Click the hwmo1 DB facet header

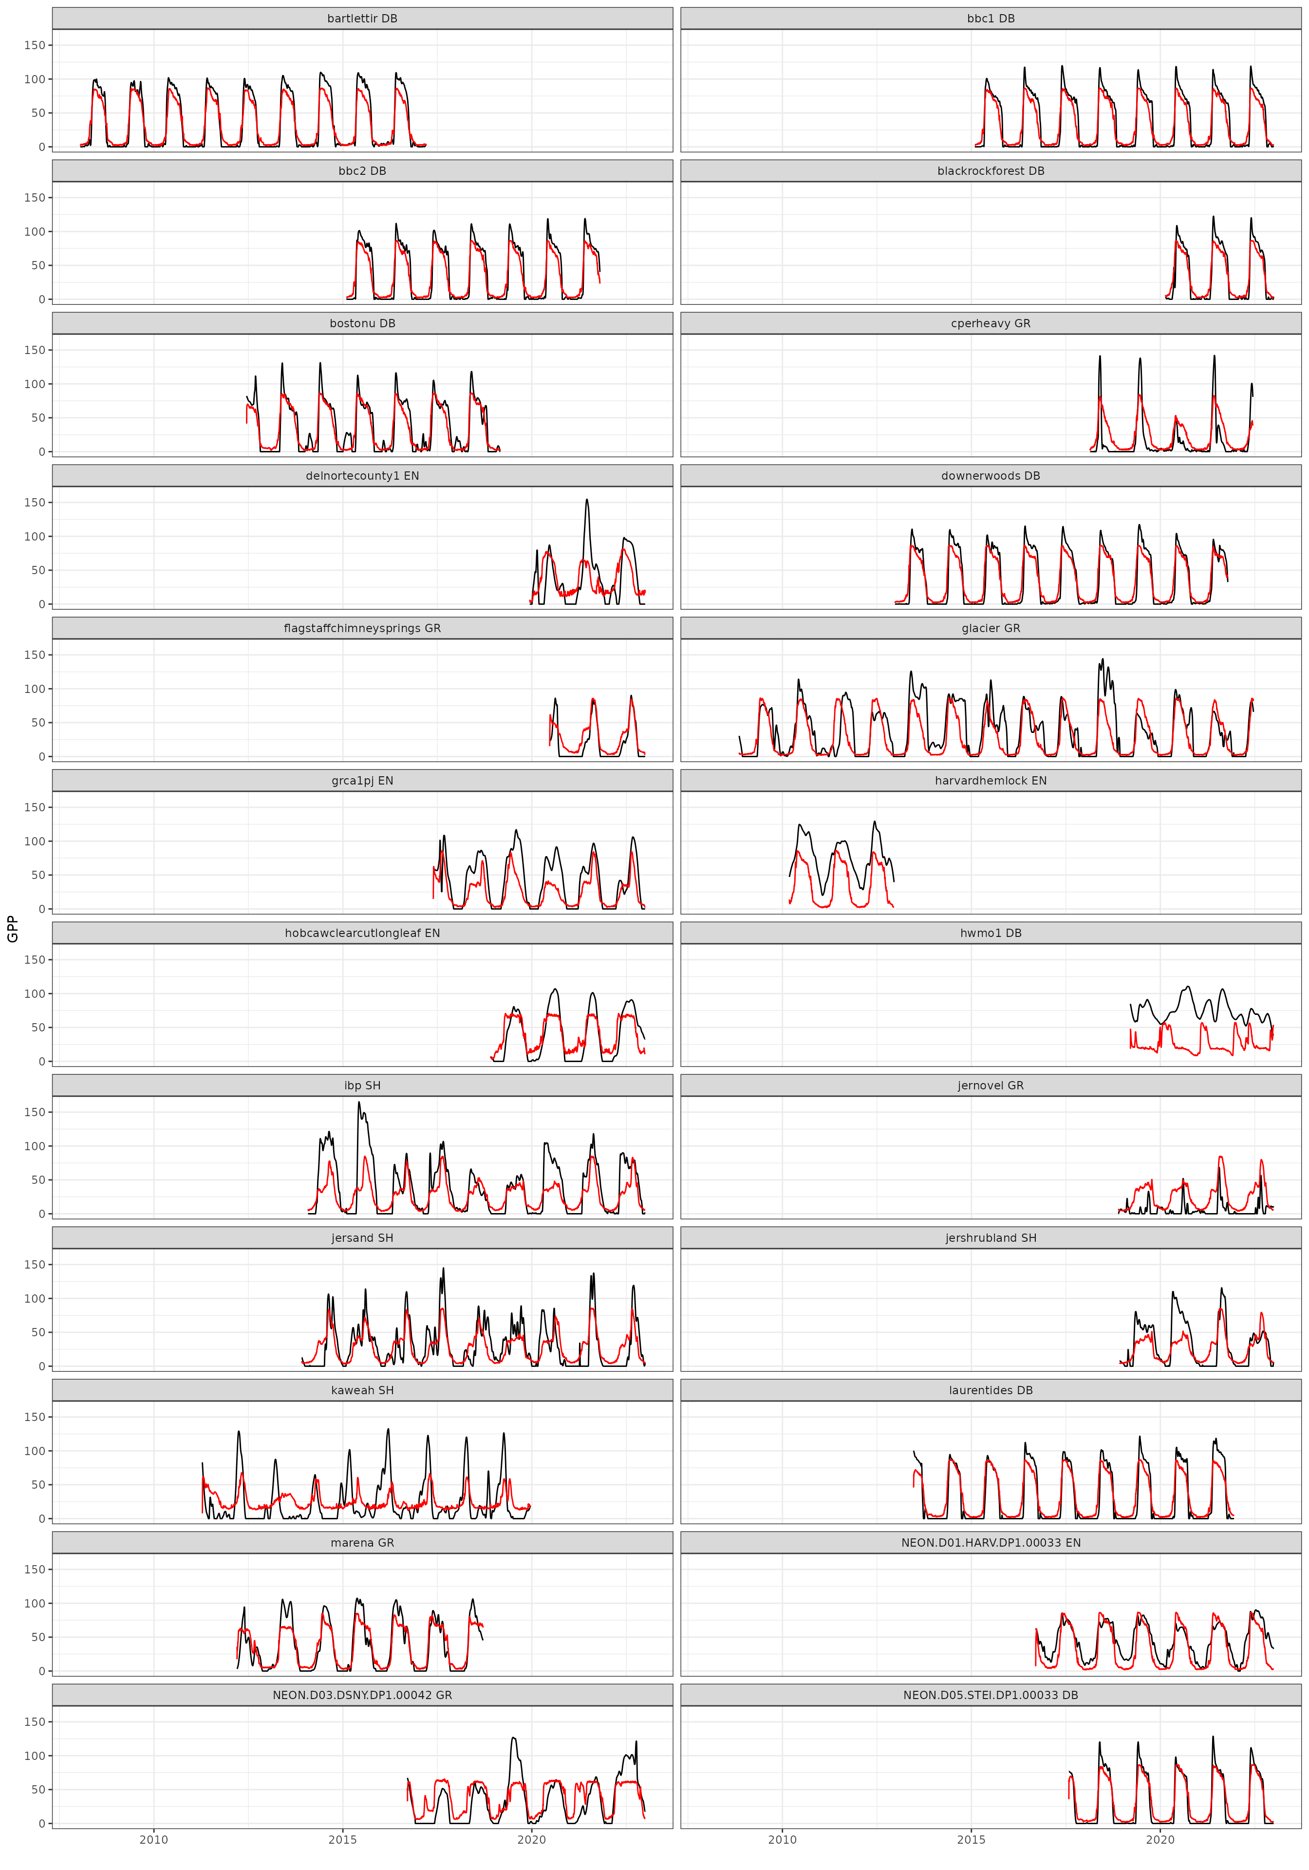click(990, 933)
